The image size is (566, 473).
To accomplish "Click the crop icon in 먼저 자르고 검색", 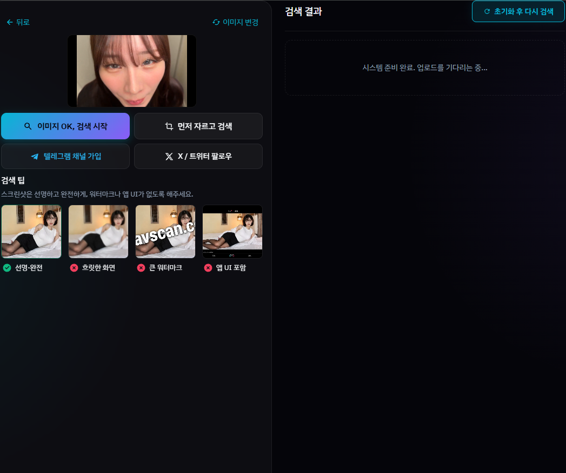I will click(x=169, y=126).
